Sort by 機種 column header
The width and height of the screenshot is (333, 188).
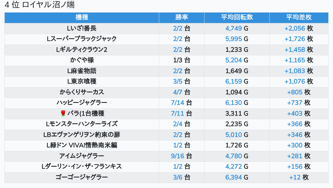pos(82,17)
